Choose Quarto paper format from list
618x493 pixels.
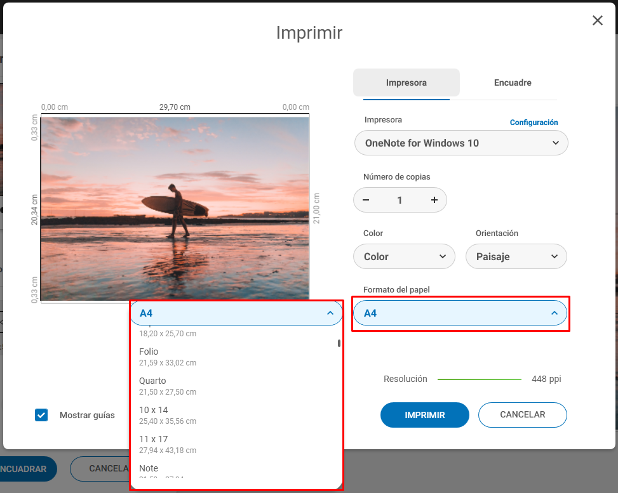[234, 386]
